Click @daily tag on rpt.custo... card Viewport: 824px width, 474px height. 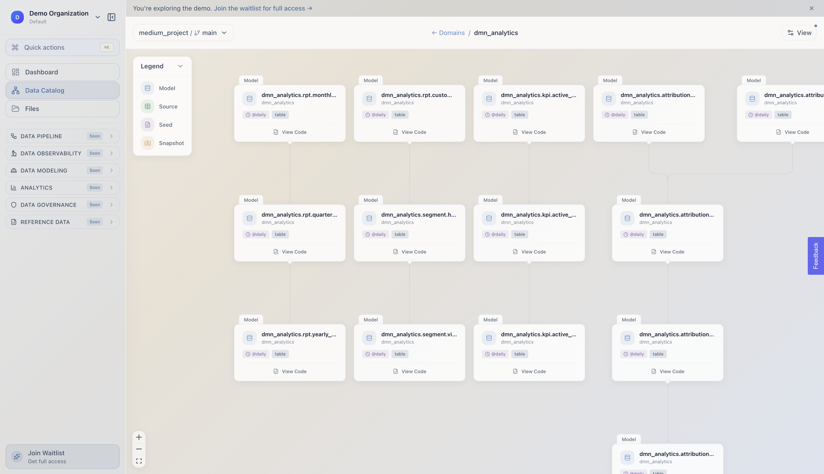click(375, 115)
